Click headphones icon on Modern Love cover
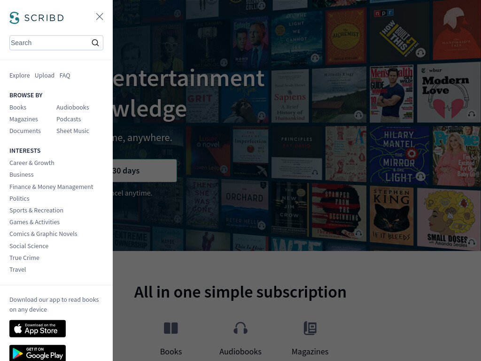Screen dimensions: 481x361 tap(472, 114)
